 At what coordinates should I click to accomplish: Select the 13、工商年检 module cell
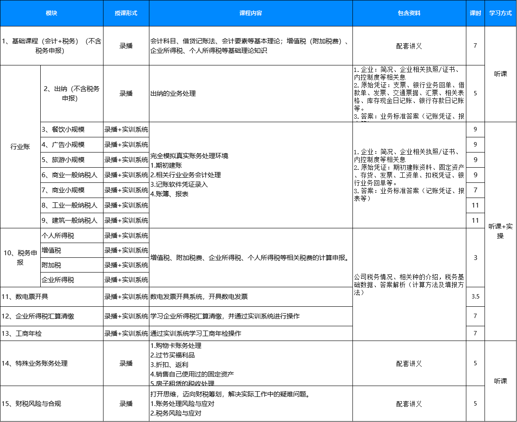click(x=52, y=334)
